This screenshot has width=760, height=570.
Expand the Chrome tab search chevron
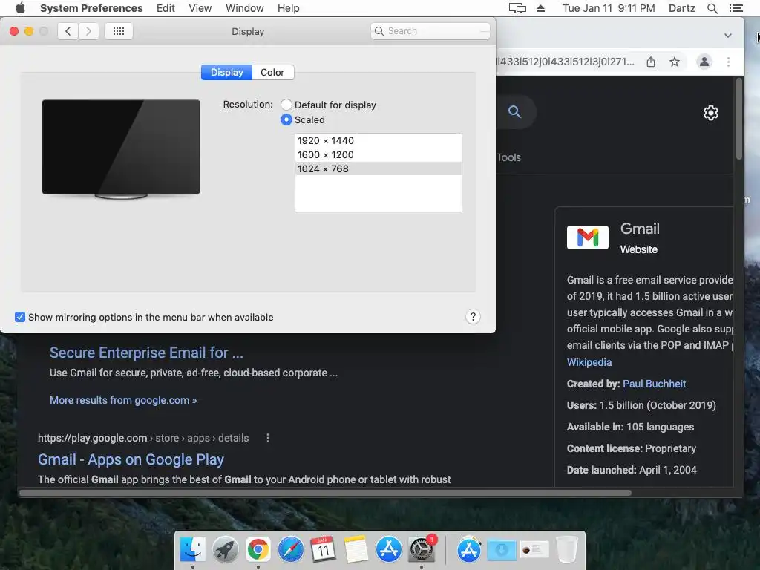[727, 36]
